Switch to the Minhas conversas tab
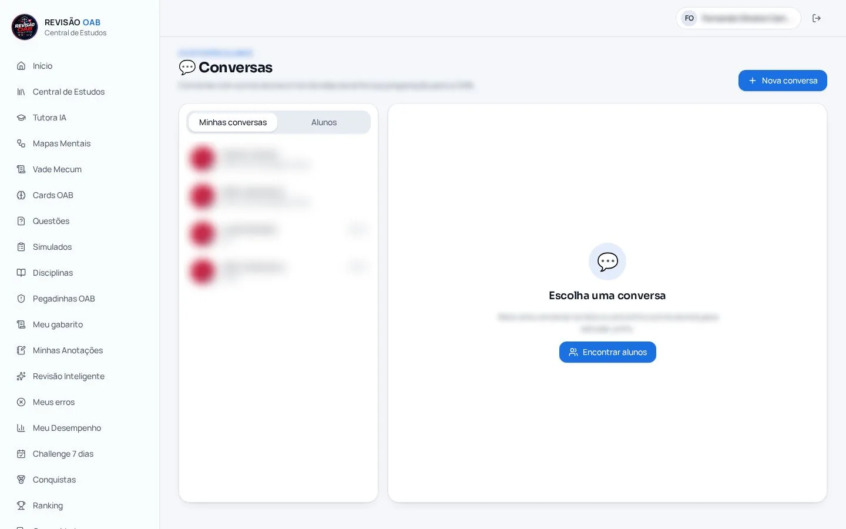 (233, 122)
